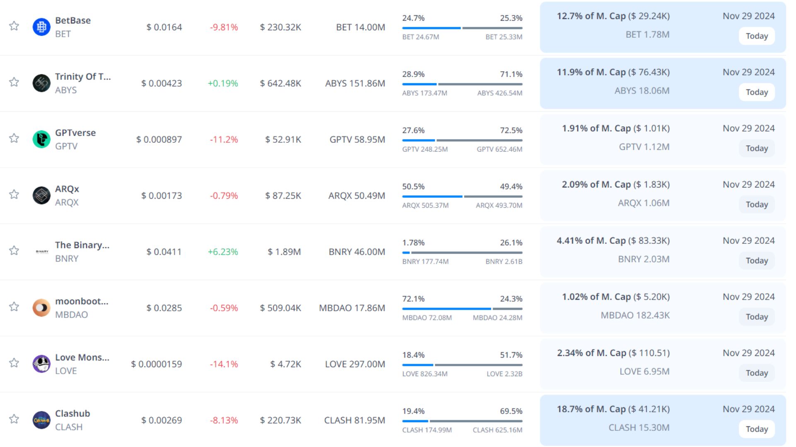
Task: Click the ARQx dark cube logo
Action: click(x=41, y=195)
